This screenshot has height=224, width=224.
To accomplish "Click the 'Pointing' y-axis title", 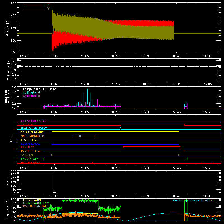I will [8, 28].
